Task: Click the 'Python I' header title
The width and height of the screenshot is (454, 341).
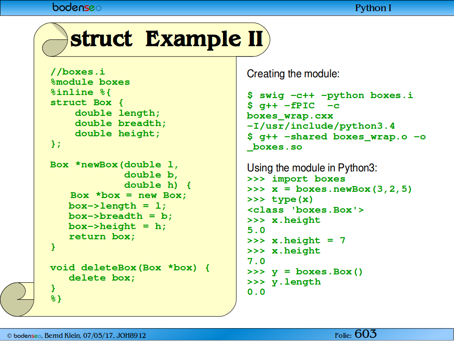Action: click(373, 8)
